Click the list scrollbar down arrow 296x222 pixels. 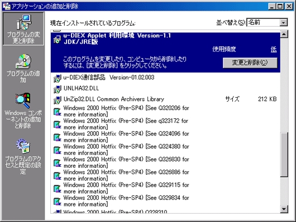point(284,209)
